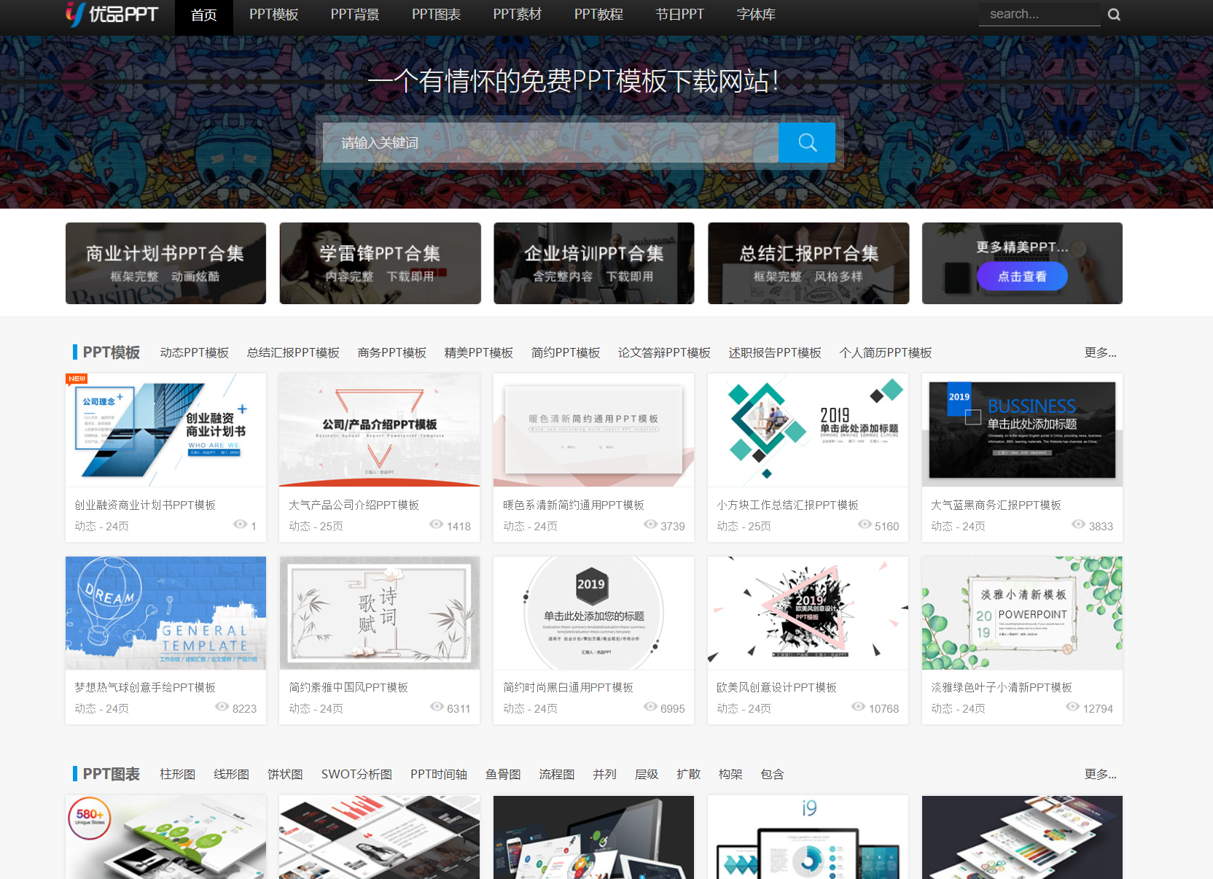This screenshot has height=879, width=1213.
Task: Focus the top search... input box
Action: 1040,15
